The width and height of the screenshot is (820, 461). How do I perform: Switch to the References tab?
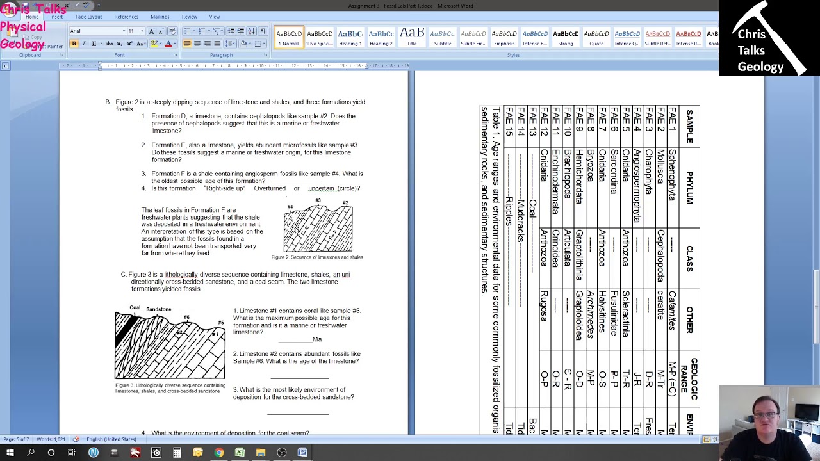[126, 17]
